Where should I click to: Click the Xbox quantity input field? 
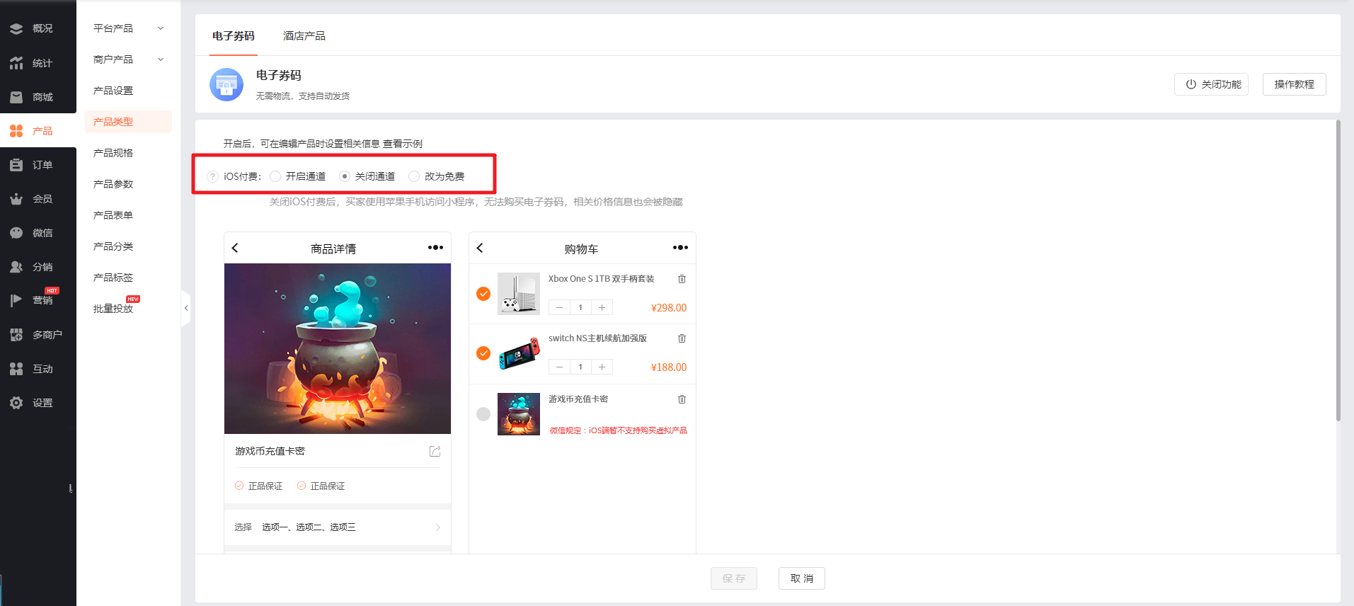[x=580, y=307]
